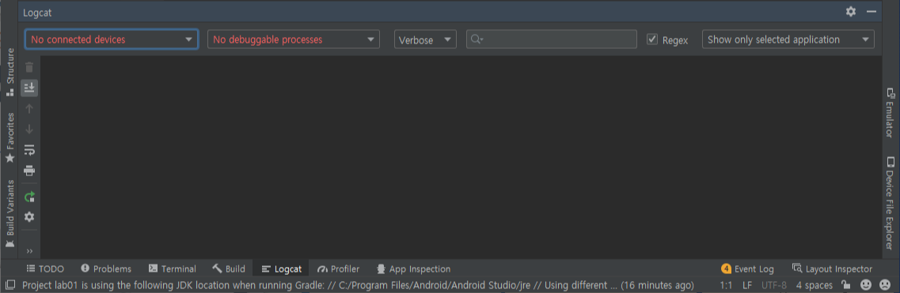Click the sad face feedback icon
Viewport: 900px width, 293px height.
(885, 284)
